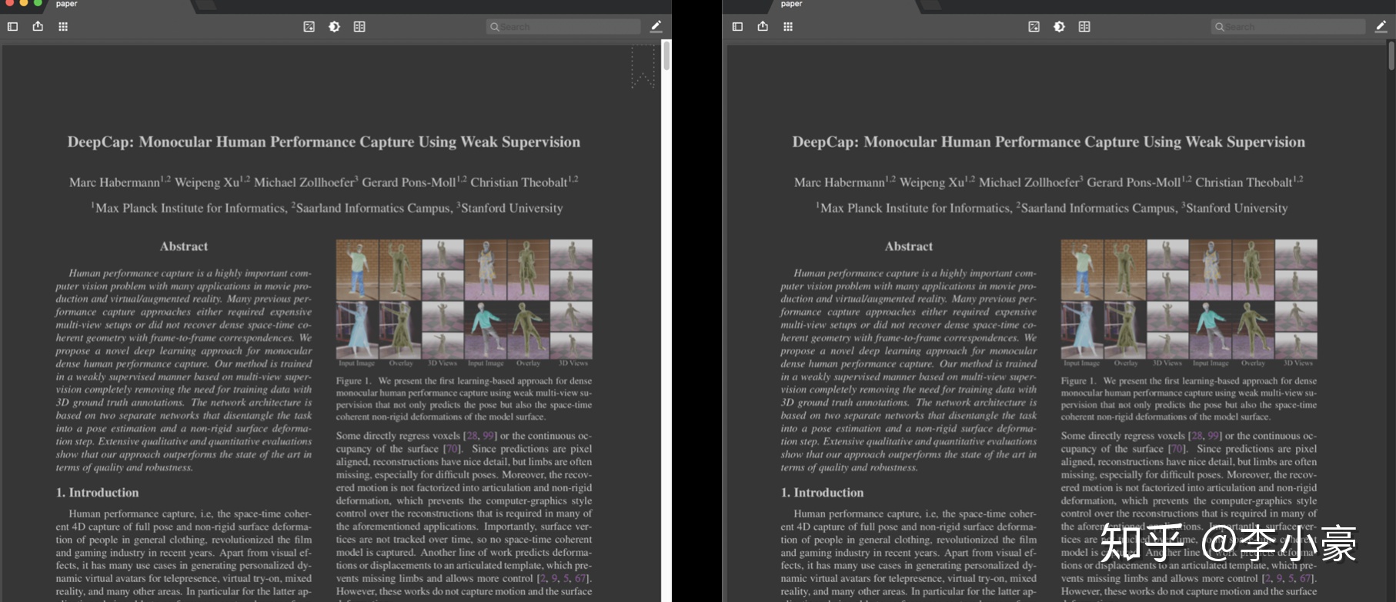Click the DeepCap paper title in the right window
The image size is (1396, 602).
(1049, 142)
